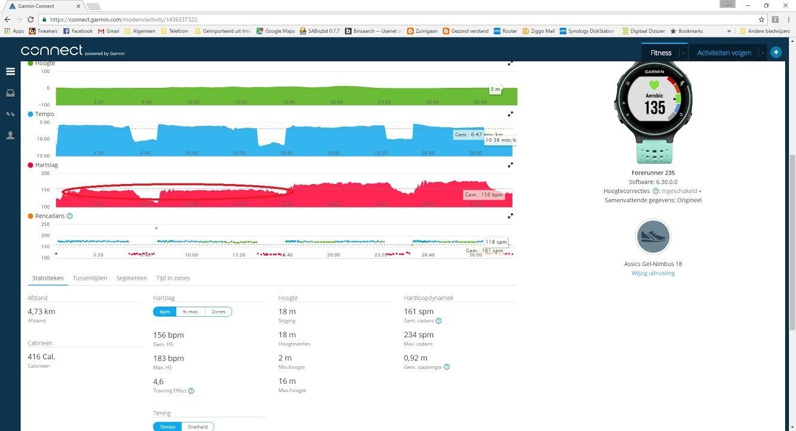The image size is (796, 431).
Task: Click the page vertical scrollbar
Action: coord(792,242)
